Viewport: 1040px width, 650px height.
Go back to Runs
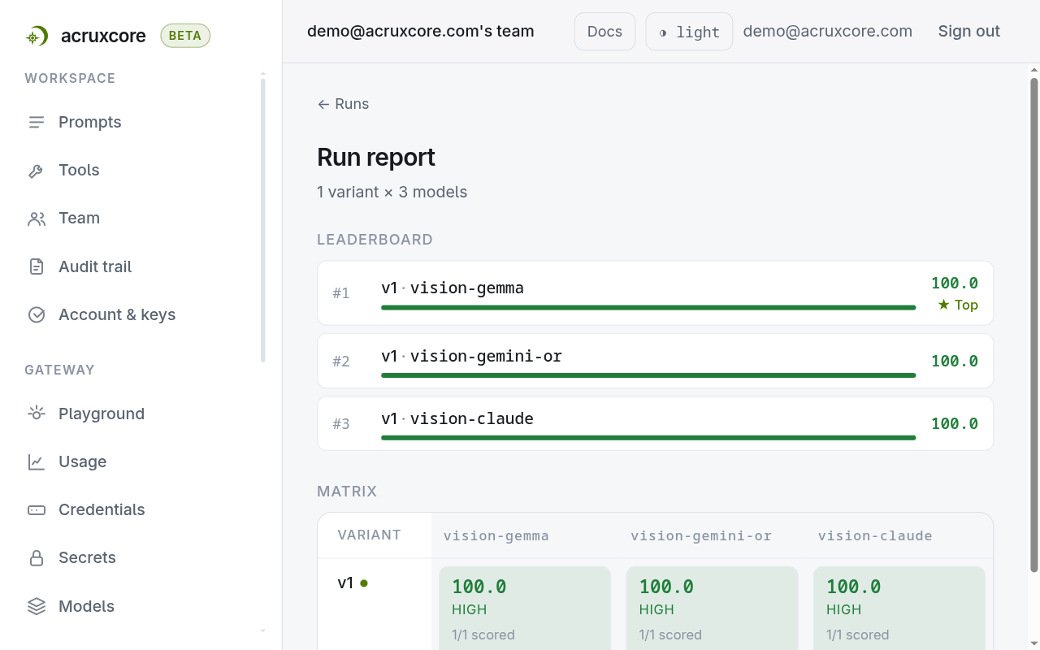tap(343, 104)
